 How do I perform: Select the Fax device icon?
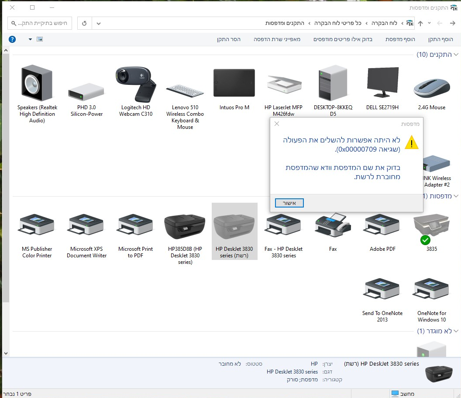tap(333, 225)
